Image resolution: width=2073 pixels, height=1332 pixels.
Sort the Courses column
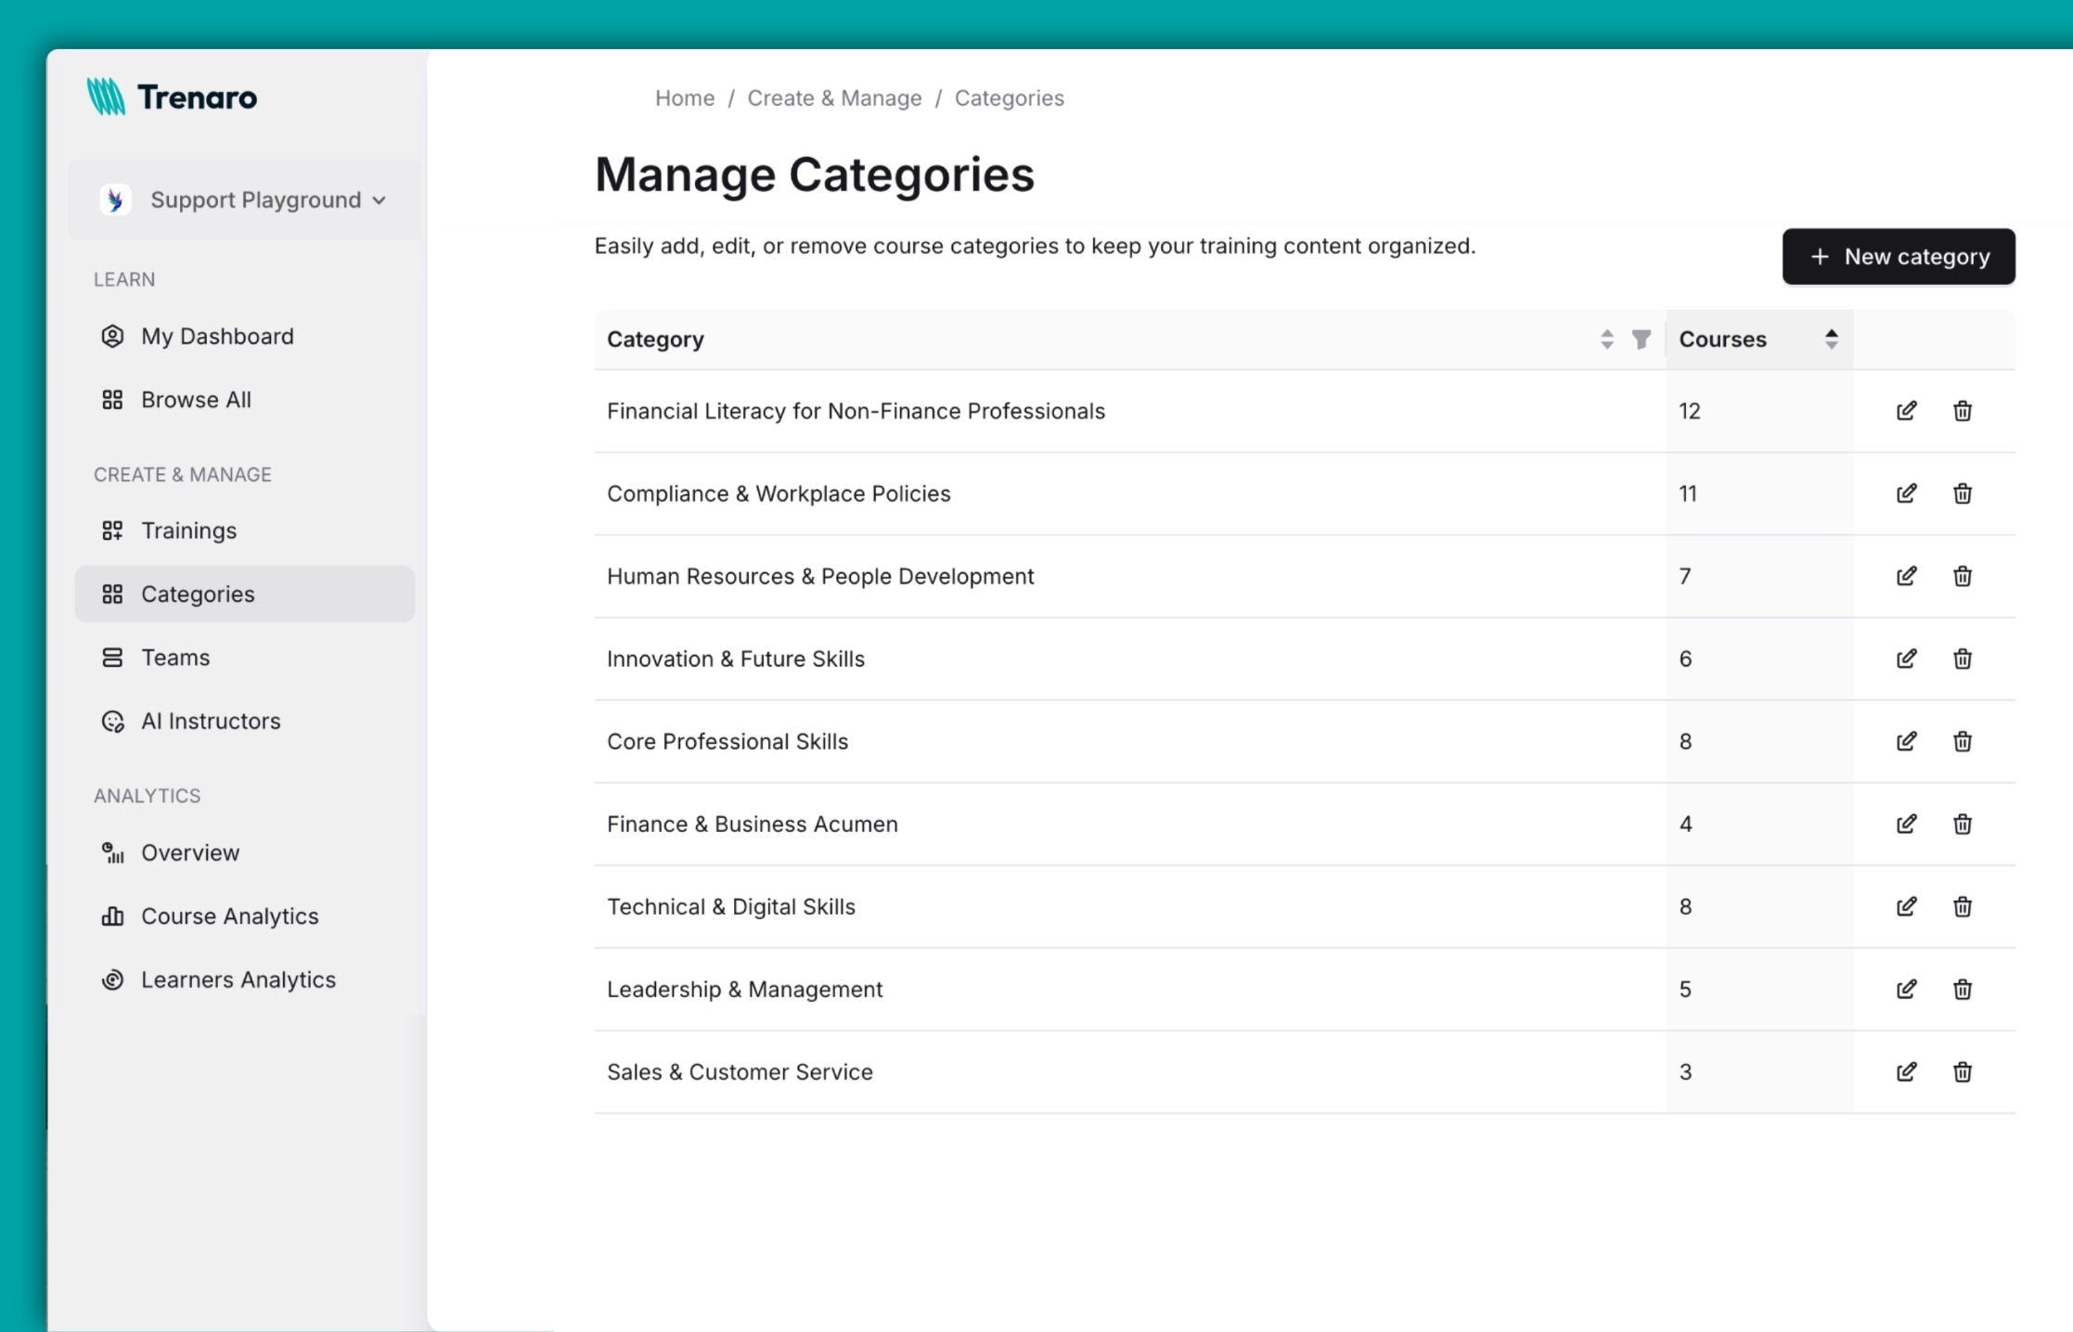point(1831,339)
